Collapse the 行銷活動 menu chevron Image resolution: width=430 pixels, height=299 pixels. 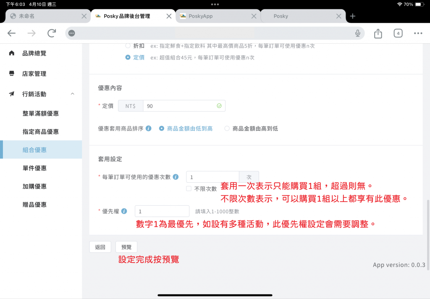coord(72,94)
